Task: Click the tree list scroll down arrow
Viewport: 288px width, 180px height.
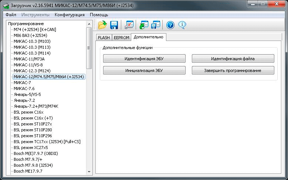Action: [x=89, y=172]
